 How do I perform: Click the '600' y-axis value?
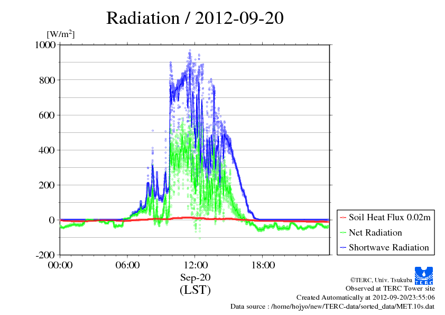pyautogui.click(x=47, y=115)
